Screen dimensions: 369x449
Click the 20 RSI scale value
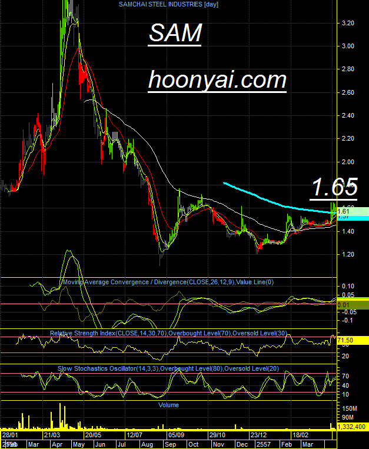pos(345,356)
